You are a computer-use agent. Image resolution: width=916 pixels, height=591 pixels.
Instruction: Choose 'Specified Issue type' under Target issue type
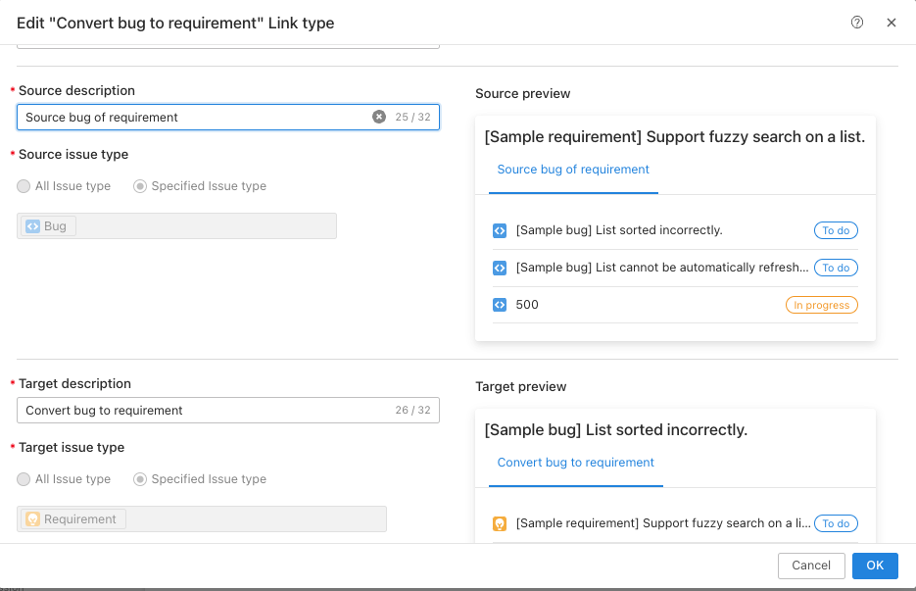[140, 479]
